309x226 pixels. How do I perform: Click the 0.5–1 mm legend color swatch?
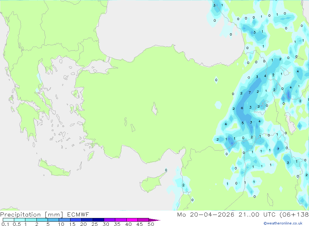tap(19, 220)
